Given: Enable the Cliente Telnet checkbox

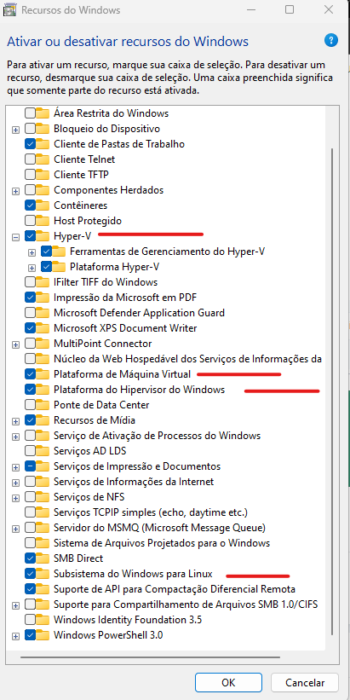Looking at the screenshot, I should click(x=31, y=159).
